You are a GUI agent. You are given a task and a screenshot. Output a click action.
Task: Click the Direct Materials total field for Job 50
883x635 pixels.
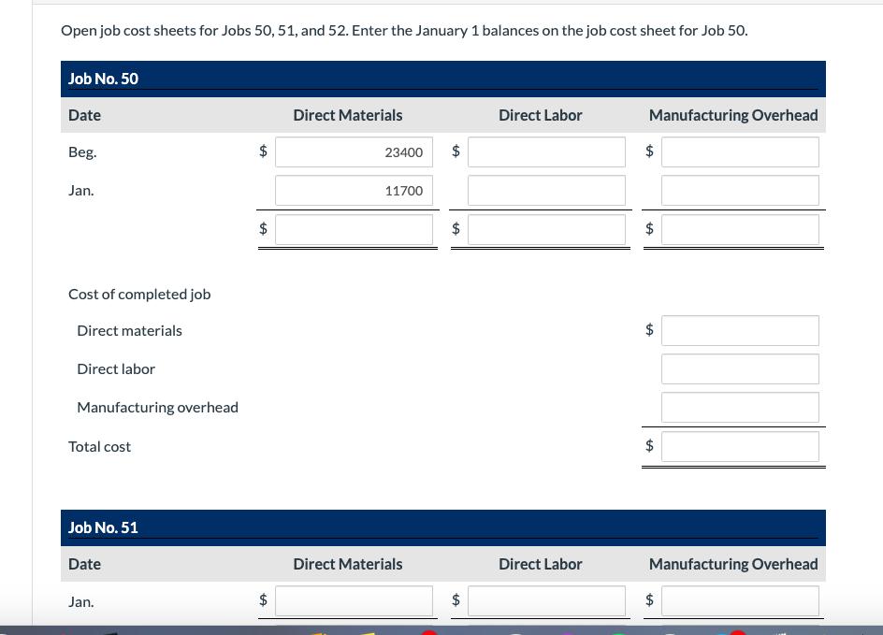click(354, 229)
